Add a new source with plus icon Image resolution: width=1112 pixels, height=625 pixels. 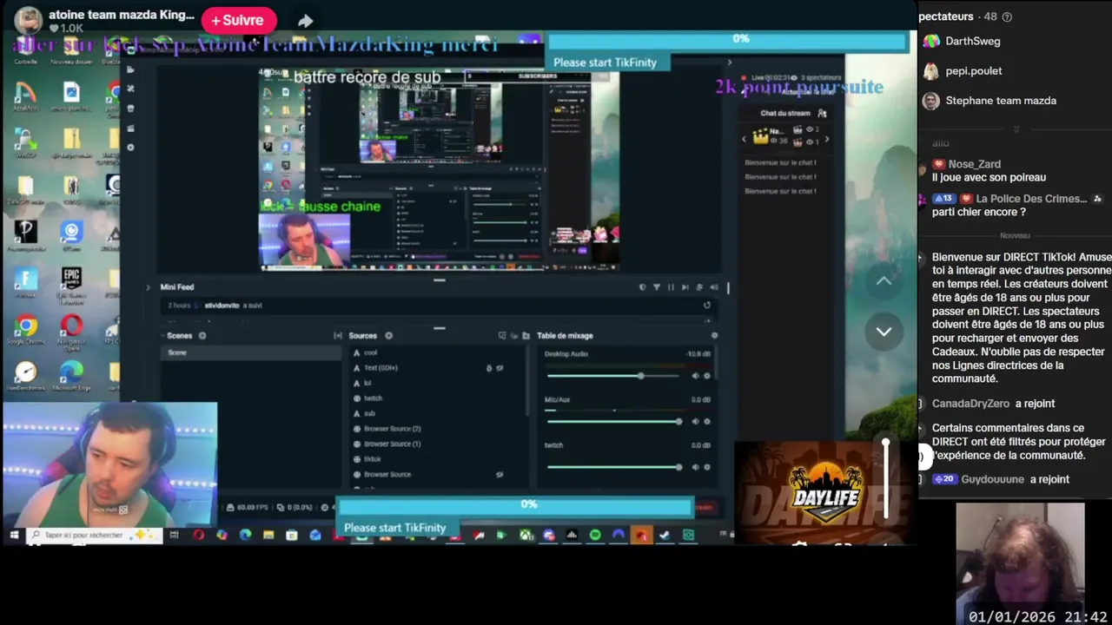click(x=388, y=335)
